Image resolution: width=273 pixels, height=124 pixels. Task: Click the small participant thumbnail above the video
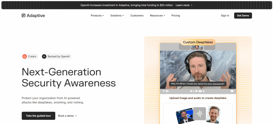point(197,47)
